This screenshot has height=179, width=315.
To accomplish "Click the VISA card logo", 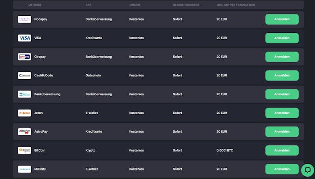I will (x=24, y=38).
